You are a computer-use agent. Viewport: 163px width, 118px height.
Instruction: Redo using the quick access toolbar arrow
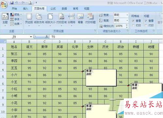pos(23,3)
